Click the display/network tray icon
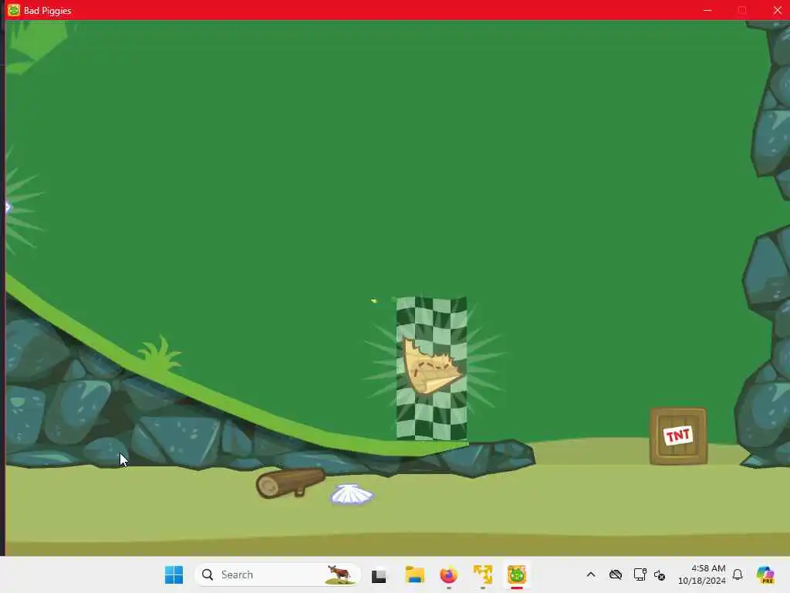790x593 pixels. [640, 574]
